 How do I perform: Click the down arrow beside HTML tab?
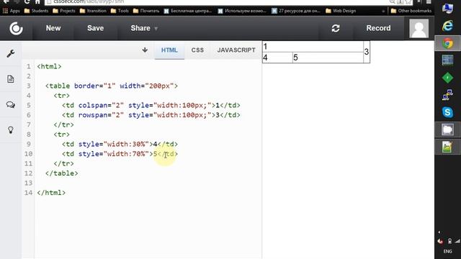(x=145, y=50)
